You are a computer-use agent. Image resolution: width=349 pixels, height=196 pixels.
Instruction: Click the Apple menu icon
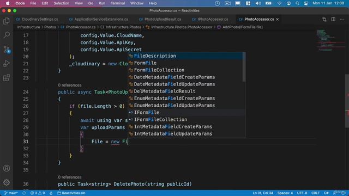point(8,3)
